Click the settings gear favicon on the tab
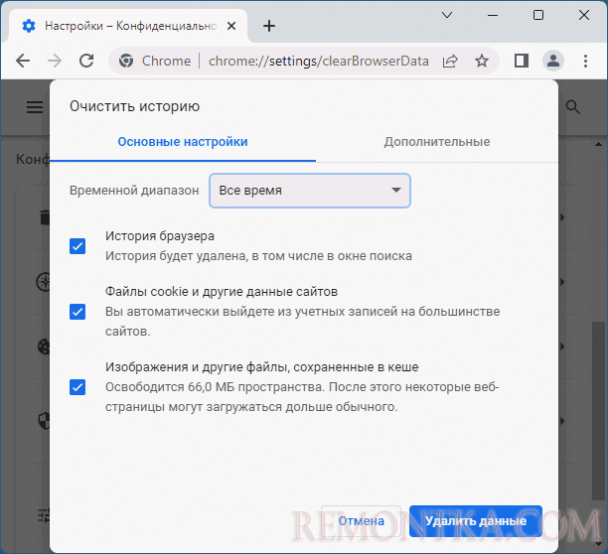Viewport: 608px width, 554px height. pos(29,26)
